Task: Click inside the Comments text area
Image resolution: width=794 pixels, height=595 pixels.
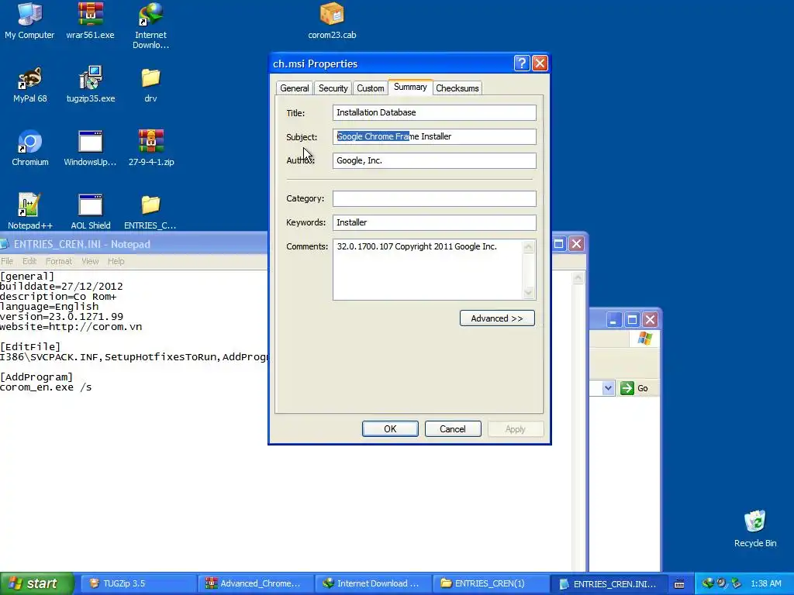Action: tap(428, 270)
